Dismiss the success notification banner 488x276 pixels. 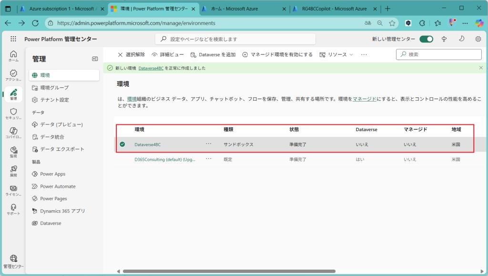coord(481,68)
